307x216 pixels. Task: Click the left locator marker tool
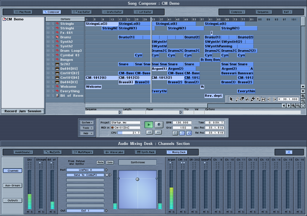269,99
